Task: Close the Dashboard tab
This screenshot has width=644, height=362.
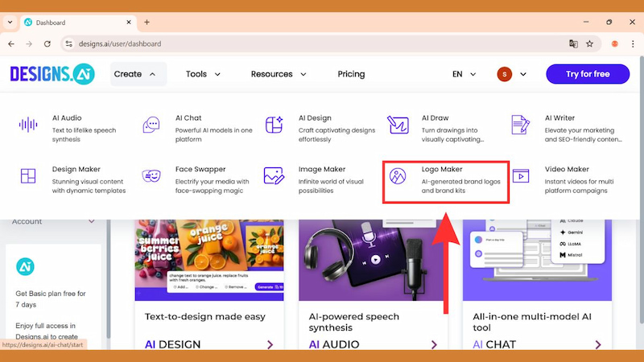Action: [129, 23]
